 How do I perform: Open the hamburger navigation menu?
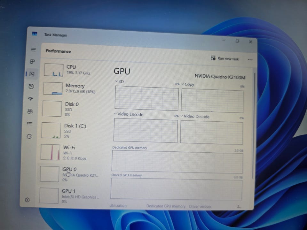(33, 50)
